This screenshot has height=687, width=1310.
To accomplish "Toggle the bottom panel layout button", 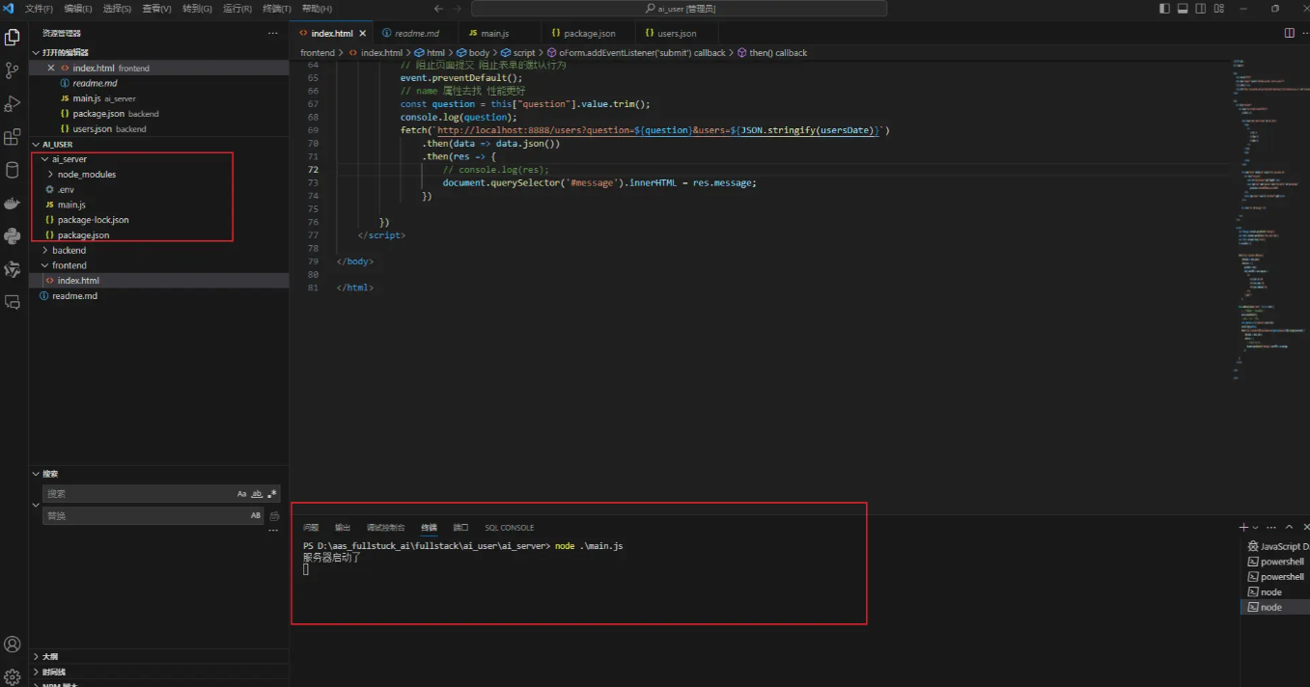I will coord(1183,9).
